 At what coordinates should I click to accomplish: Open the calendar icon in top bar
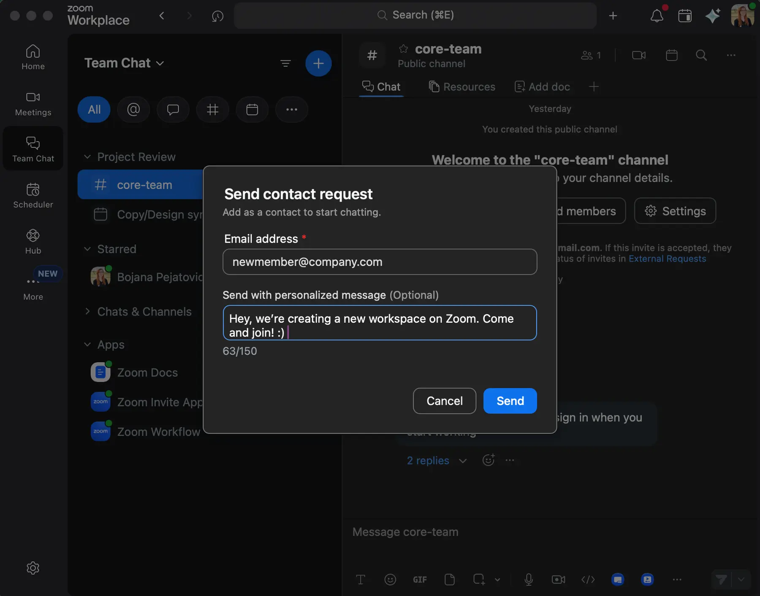pyautogui.click(x=684, y=16)
